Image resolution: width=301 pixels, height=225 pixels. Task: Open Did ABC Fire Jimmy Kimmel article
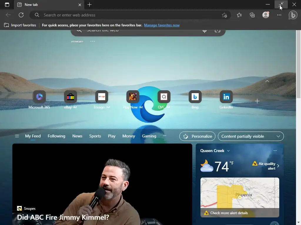click(x=63, y=217)
